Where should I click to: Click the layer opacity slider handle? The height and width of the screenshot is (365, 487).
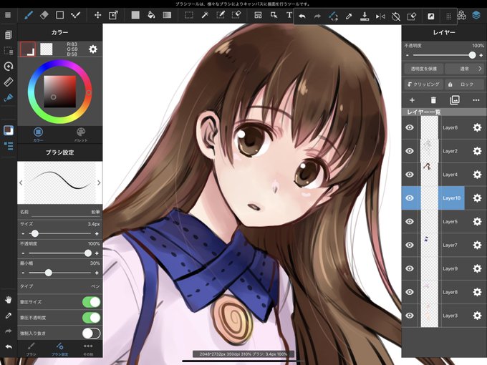coord(472,55)
